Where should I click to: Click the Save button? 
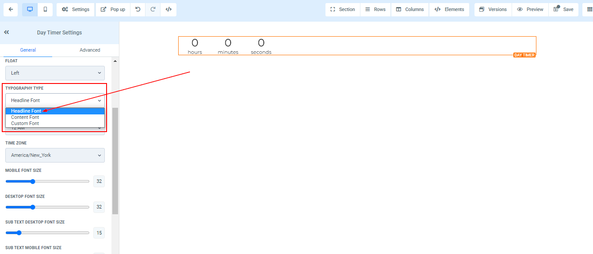coord(563,9)
